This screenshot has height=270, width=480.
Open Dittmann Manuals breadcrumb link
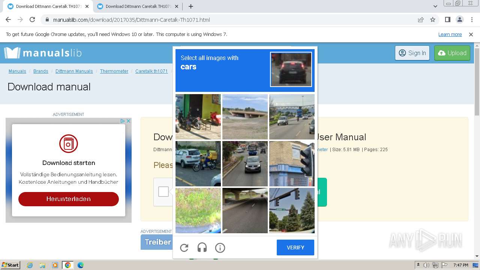click(x=74, y=71)
